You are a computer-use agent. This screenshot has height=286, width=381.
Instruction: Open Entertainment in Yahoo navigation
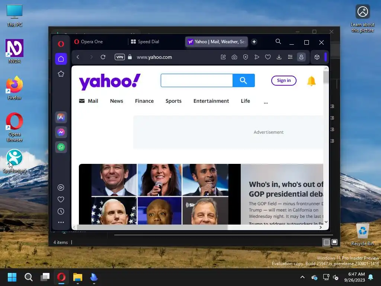(x=211, y=101)
